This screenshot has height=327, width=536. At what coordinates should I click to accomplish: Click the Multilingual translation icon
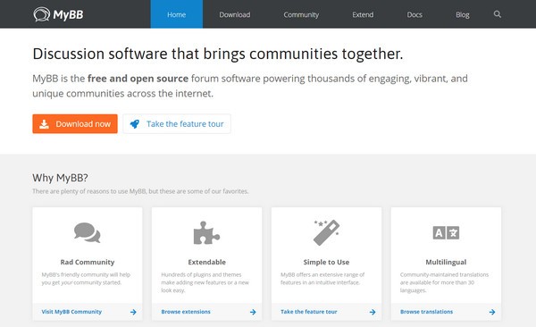point(446,233)
